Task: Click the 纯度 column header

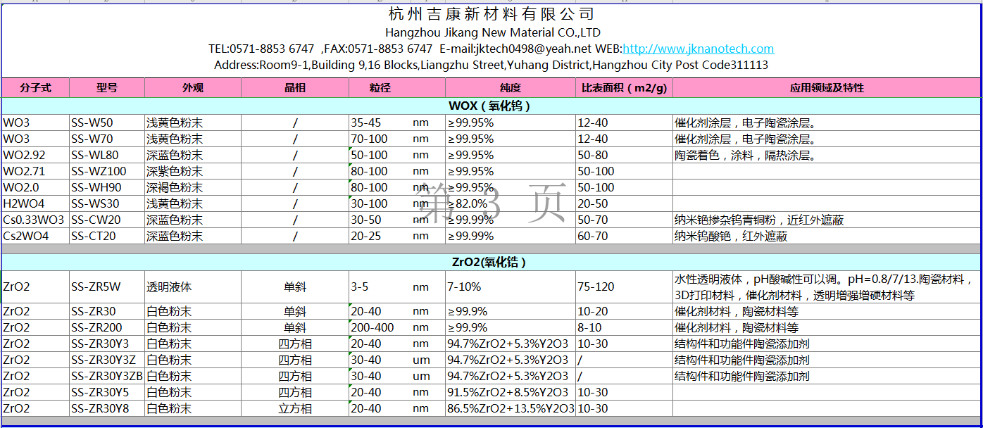Action: point(511,88)
